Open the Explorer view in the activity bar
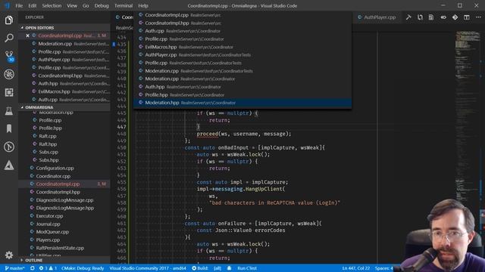The image size is (485, 272). click(x=9, y=20)
